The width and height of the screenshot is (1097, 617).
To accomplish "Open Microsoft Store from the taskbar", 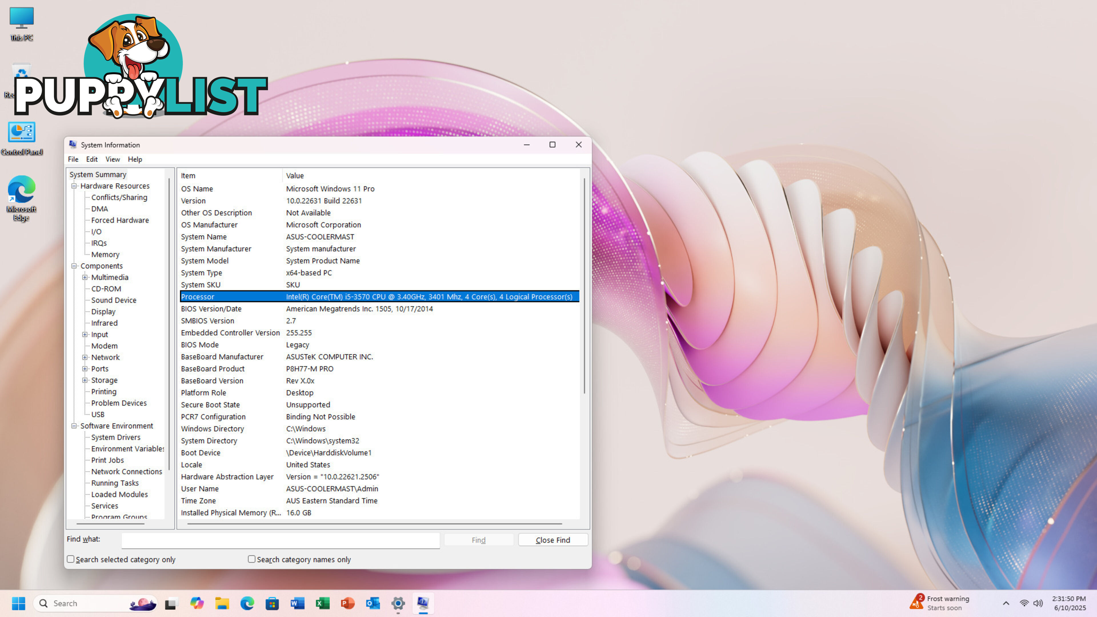I will click(x=272, y=603).
